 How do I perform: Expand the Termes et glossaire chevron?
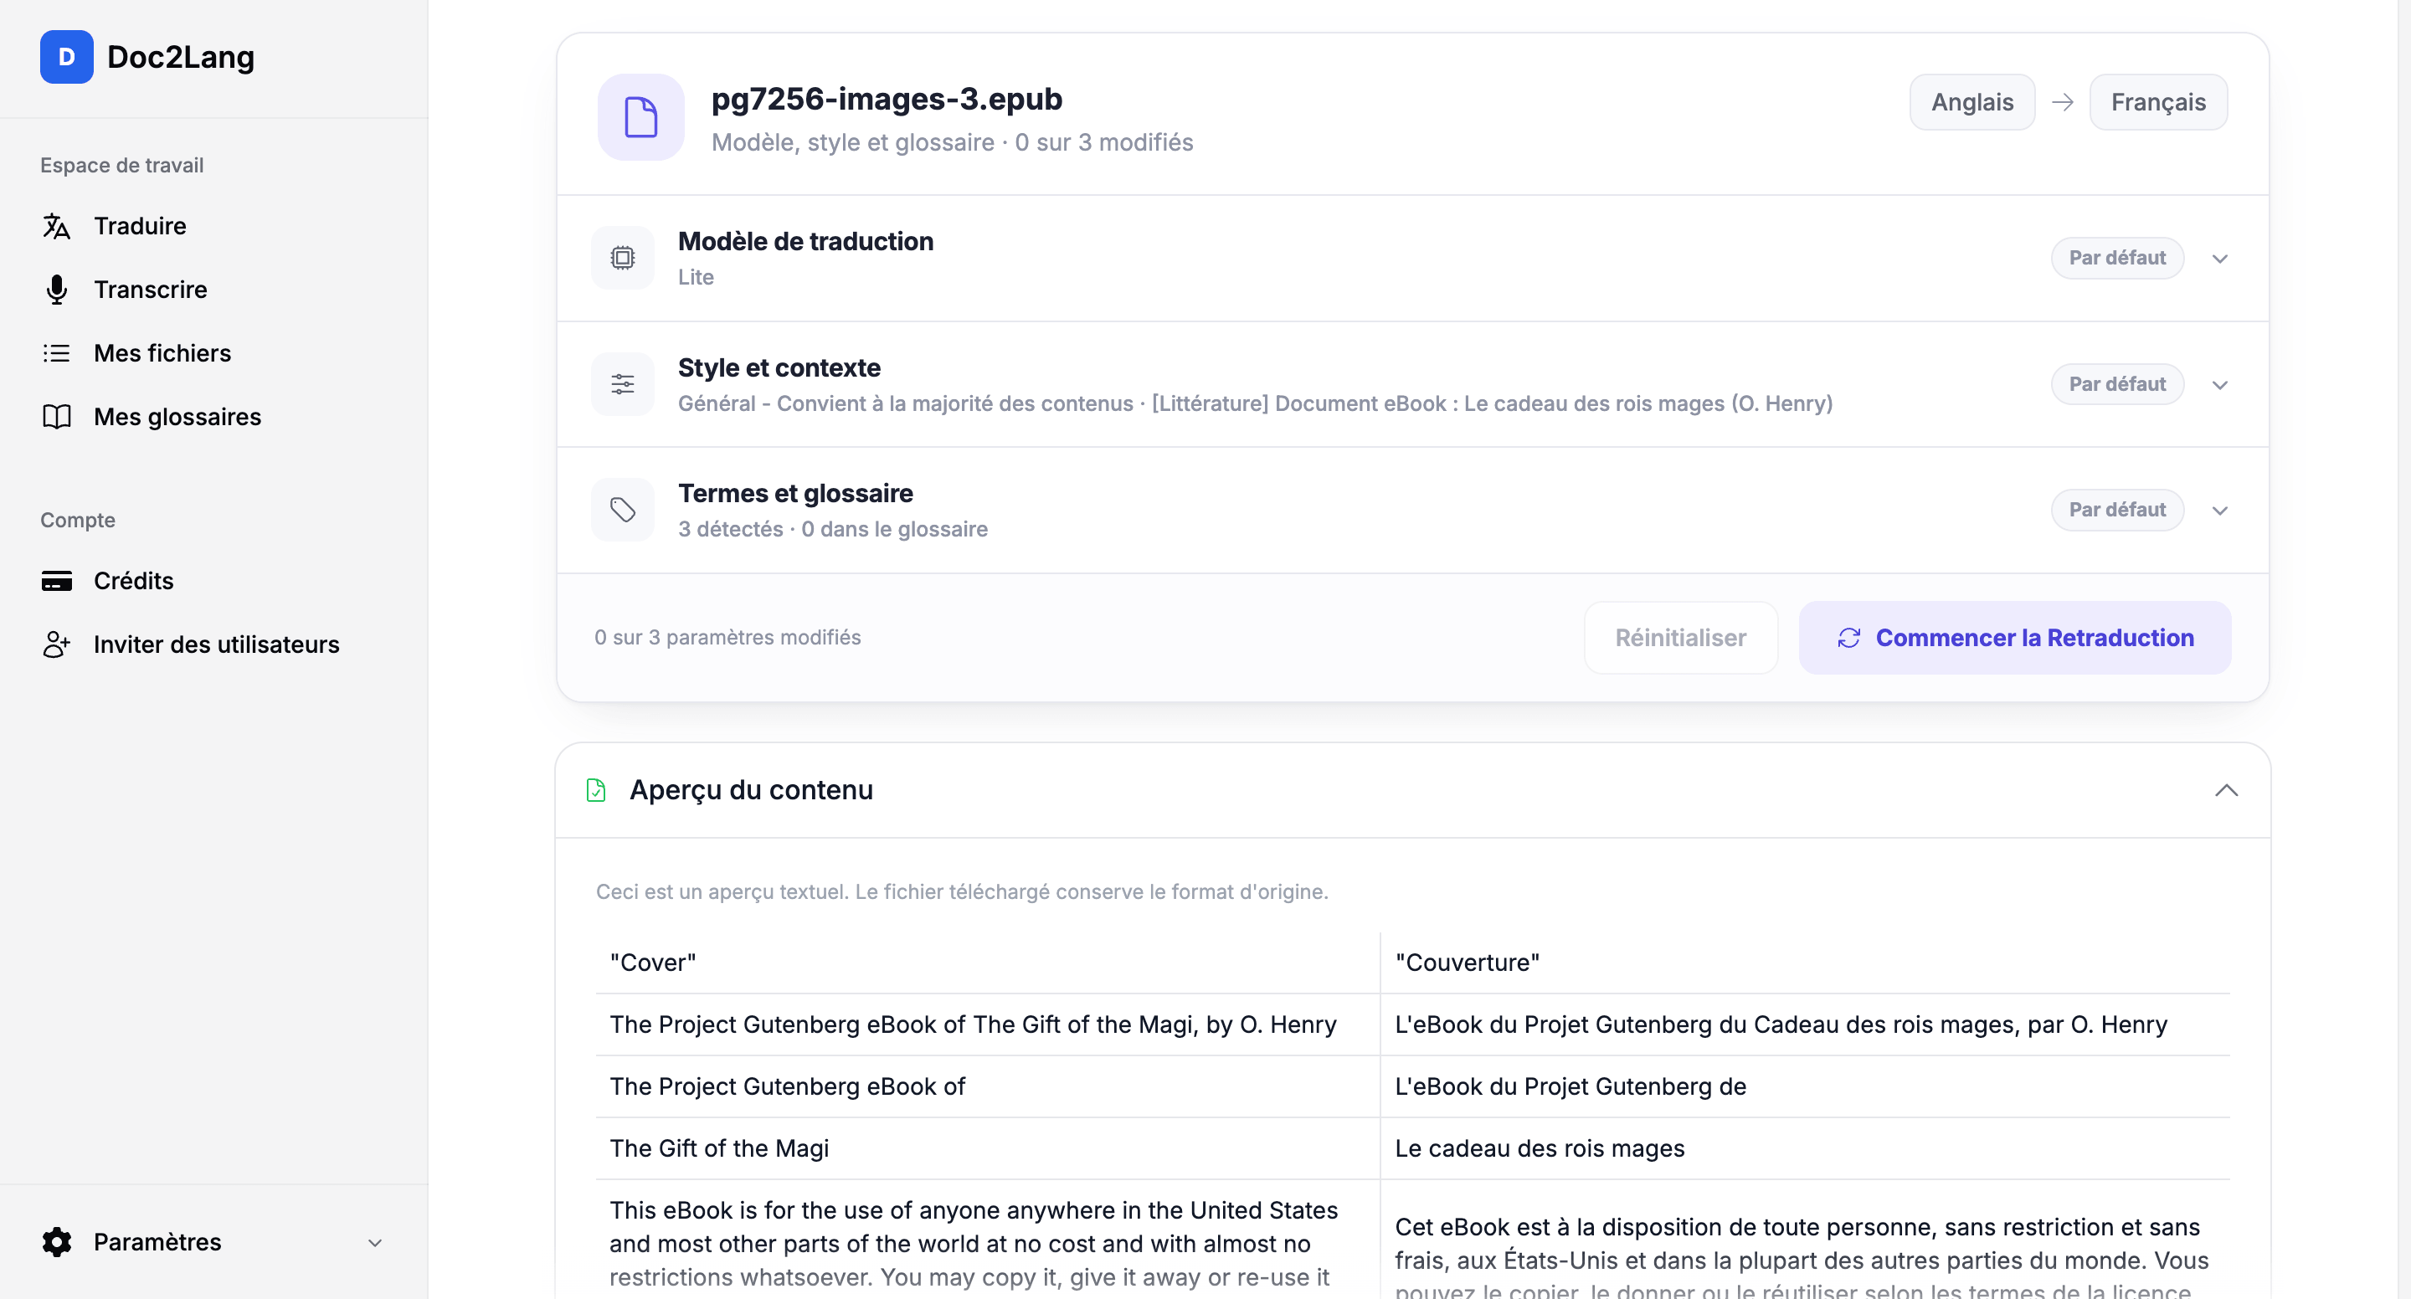pyautogui.click(x=2220, y=511)
